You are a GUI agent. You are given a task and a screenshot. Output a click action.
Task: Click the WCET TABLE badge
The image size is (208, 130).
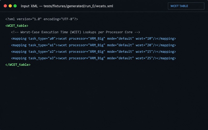[186, 6]
